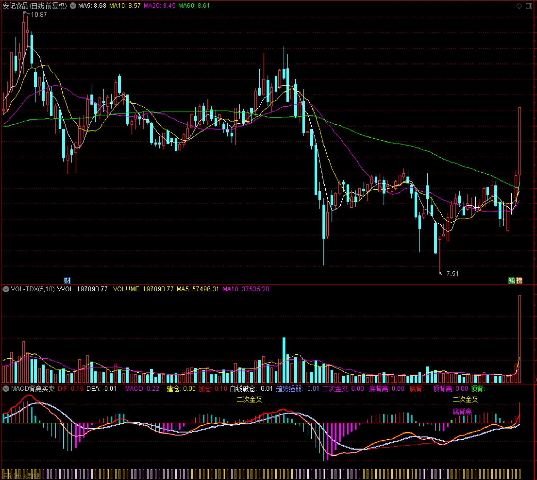
Task: Expand the main chart MA indicator dropdown
Action: click(73, 6)
